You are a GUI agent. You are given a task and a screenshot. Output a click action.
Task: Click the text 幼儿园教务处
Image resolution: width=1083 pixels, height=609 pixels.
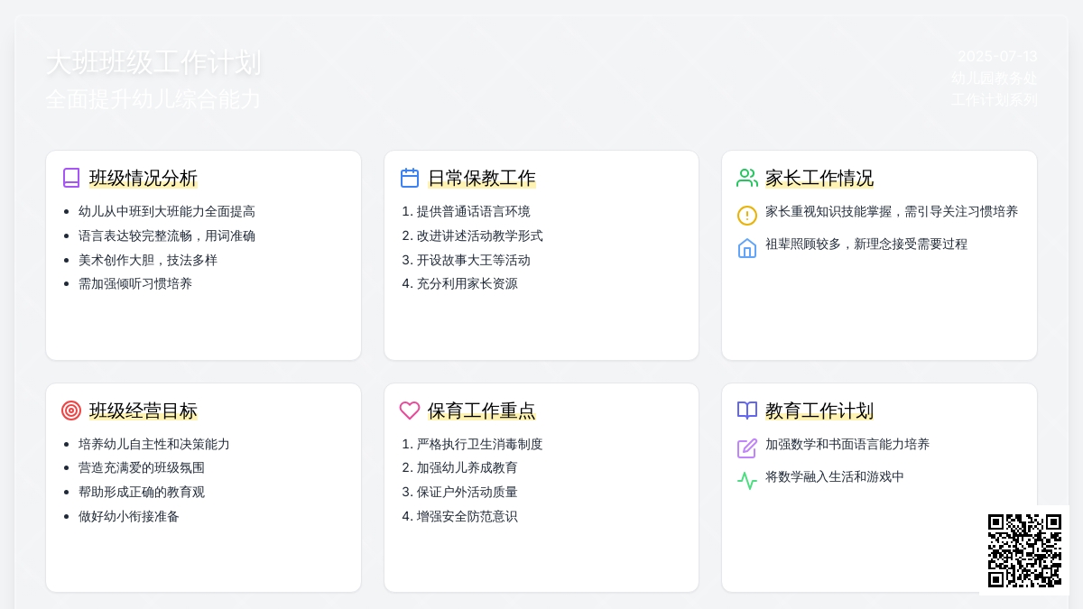coord(995,78)
